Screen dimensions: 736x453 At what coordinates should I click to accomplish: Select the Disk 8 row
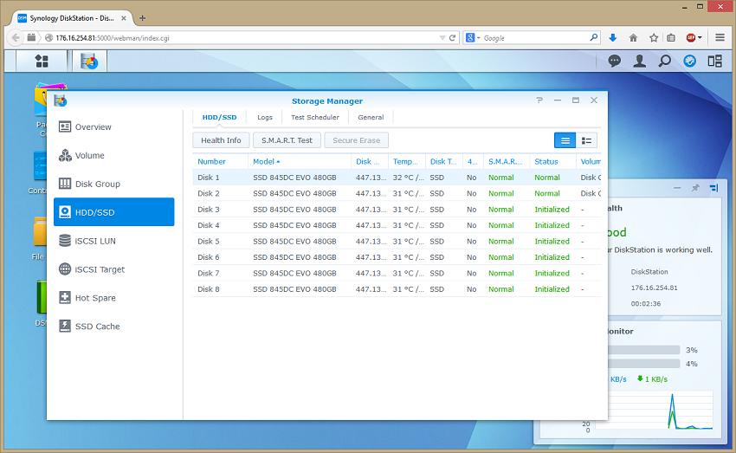coord(397,289)
